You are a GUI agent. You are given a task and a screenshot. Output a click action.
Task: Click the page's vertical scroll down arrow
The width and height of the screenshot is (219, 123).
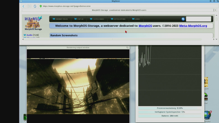[x=216, y=39]
